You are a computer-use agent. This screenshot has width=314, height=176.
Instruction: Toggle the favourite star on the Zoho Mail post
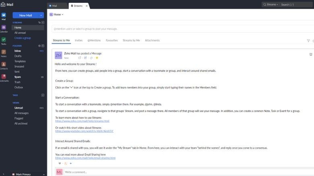[x=97, y=58]
